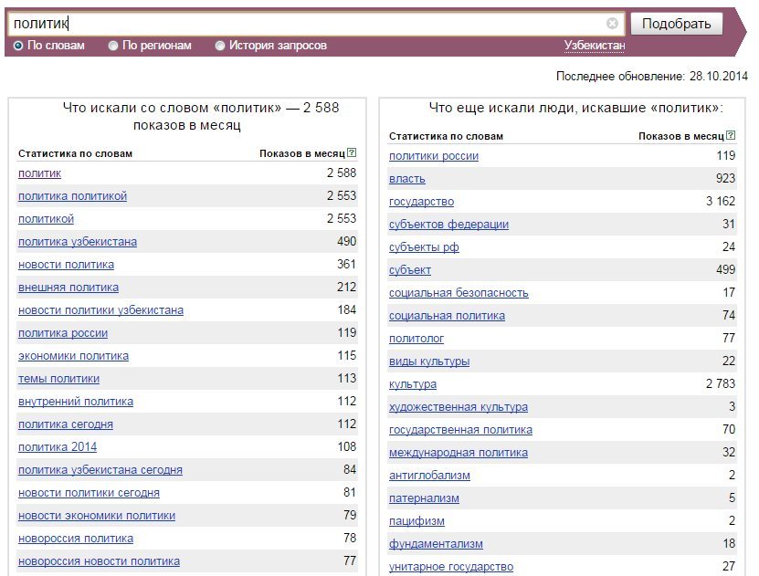Open the 'политики россии' link
Screen dimensions: 759x576
434,156
